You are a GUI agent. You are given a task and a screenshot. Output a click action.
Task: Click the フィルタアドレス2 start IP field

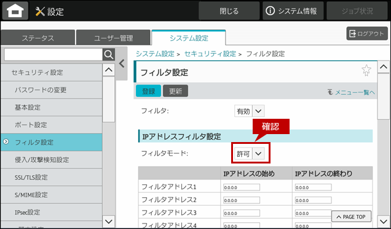tap(242, 200)
